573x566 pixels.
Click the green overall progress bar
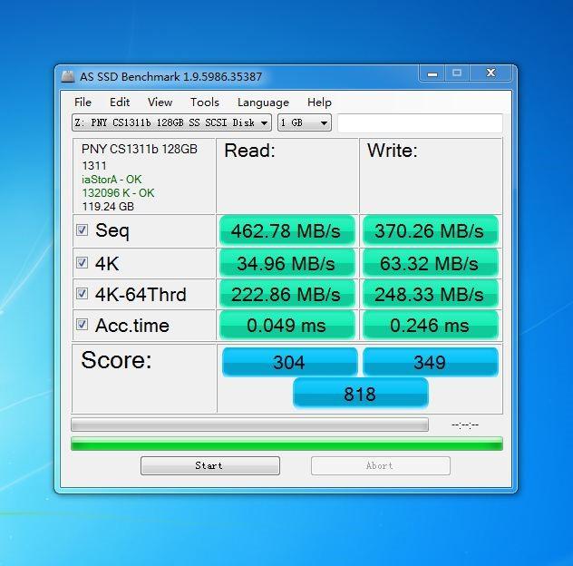point(286,444)
